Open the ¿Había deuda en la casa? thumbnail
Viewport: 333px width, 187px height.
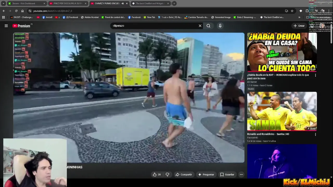(x=282, y=52)
